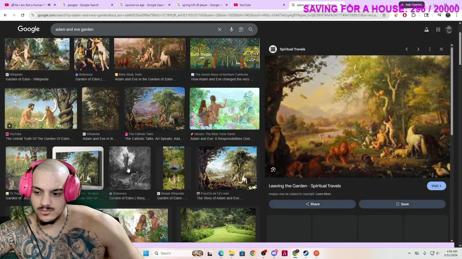Open Google account profile avatar
The height and width of the screenshot is (259, 462).
click(449, 29)
